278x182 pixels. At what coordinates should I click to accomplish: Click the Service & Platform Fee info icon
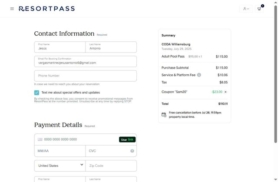(x=199, y=75)
